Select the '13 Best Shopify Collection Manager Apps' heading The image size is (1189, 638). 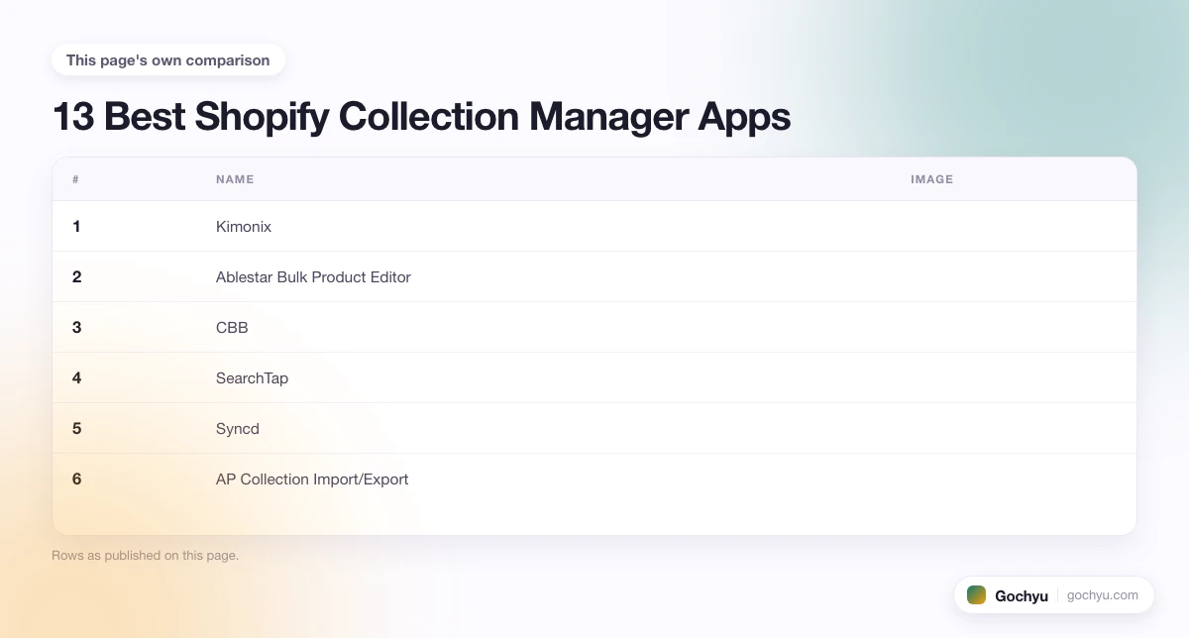coord(421,117)
